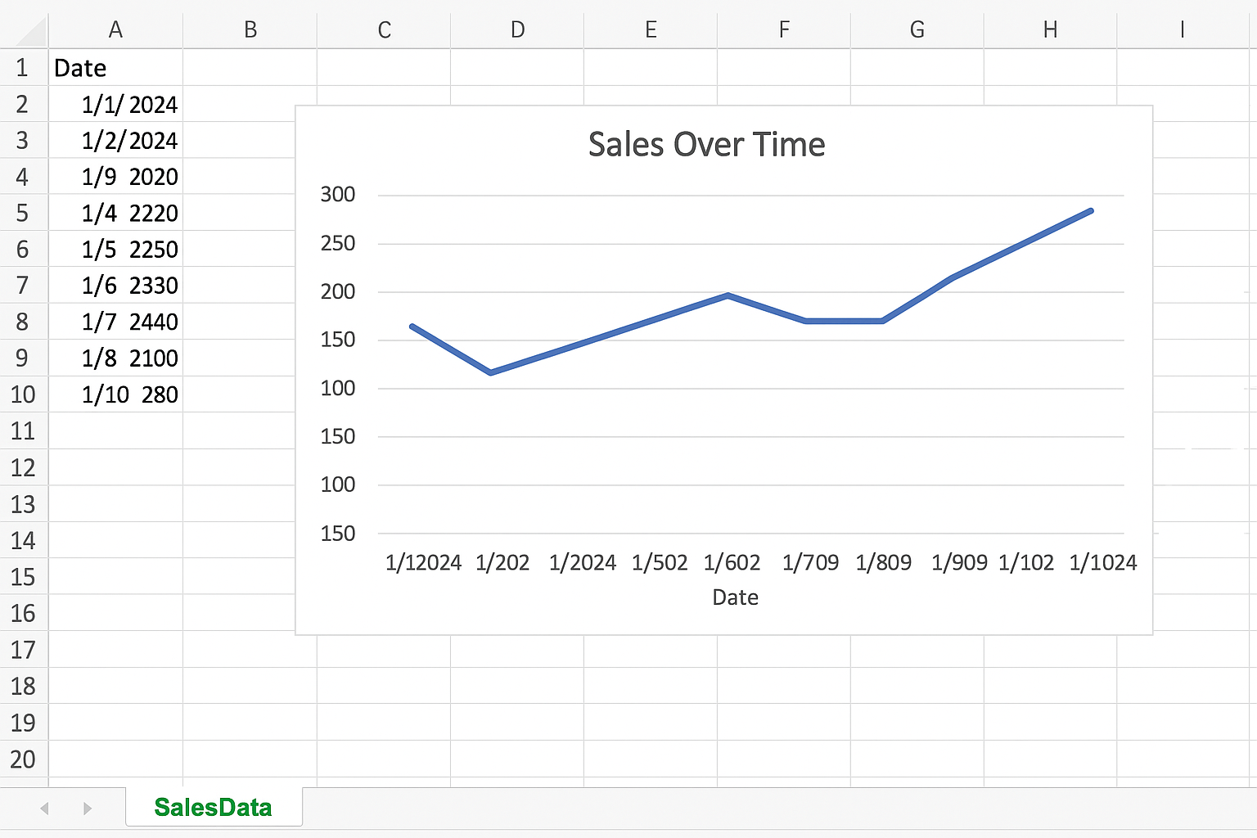
Task: Click cell containing '1/5 2250'
Action: (115, 249)
